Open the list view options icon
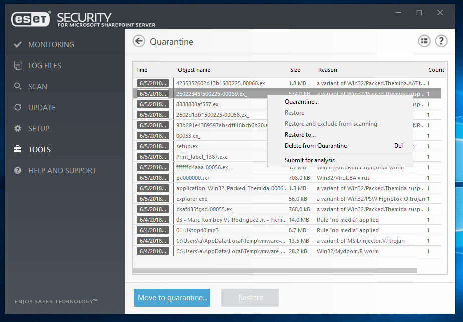This screenshot has height=322, width=463. [424, 41]
